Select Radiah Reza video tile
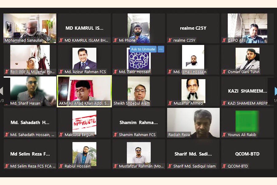Image resolution: width=277 pixels, height=185 pixels. point(193,123)
